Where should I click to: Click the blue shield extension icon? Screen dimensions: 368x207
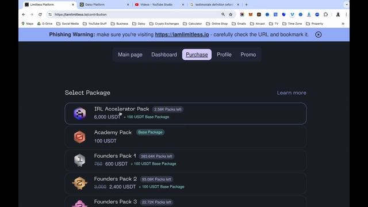283,14
